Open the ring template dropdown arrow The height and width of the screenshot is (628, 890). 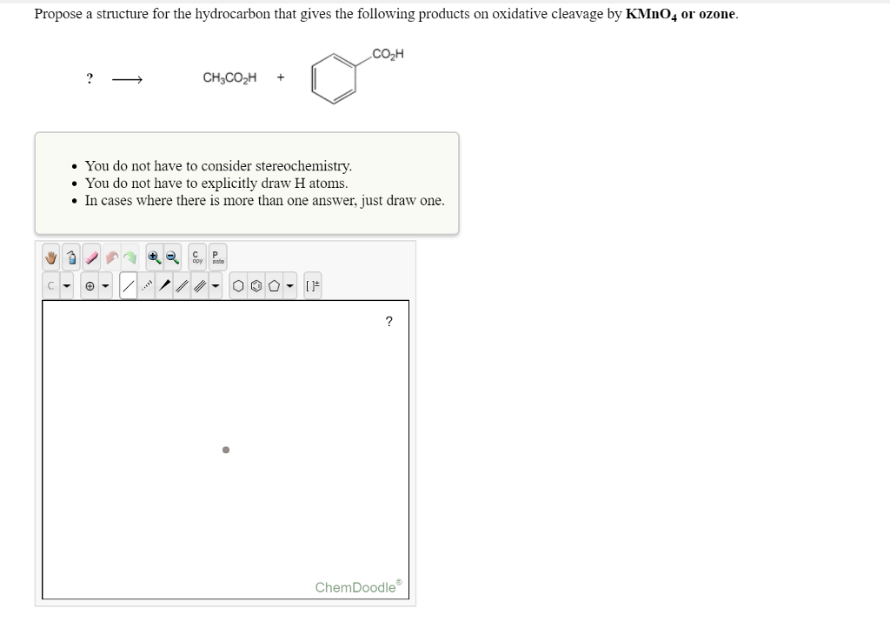[289, 284]
